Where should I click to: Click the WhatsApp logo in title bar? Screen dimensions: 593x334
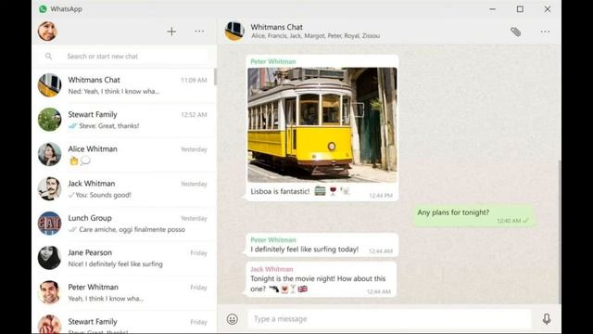point(43,8)
